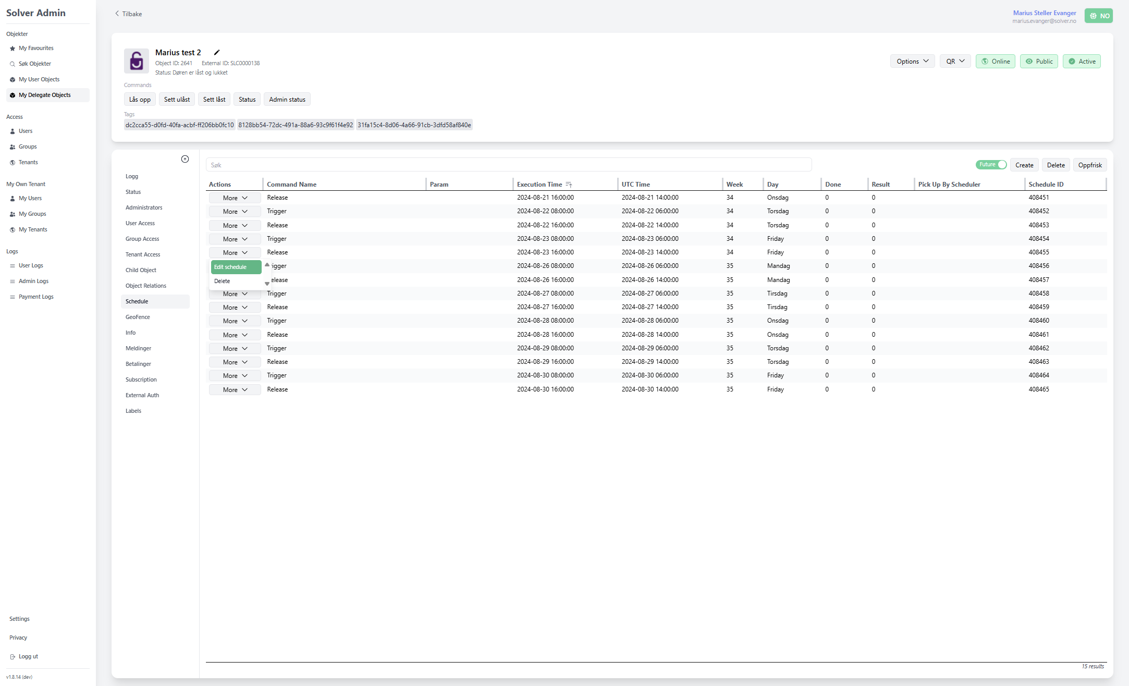Expand More for schedule 408452
This screenshot has height=686, width=1129.
(x=235, y=212)
